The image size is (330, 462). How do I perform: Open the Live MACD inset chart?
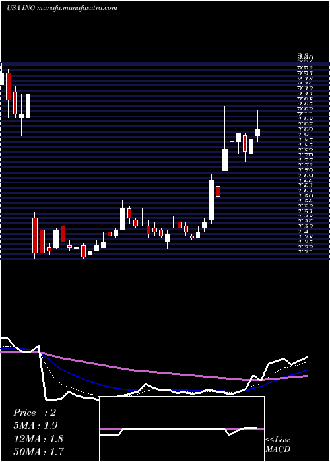pos(181,429)
